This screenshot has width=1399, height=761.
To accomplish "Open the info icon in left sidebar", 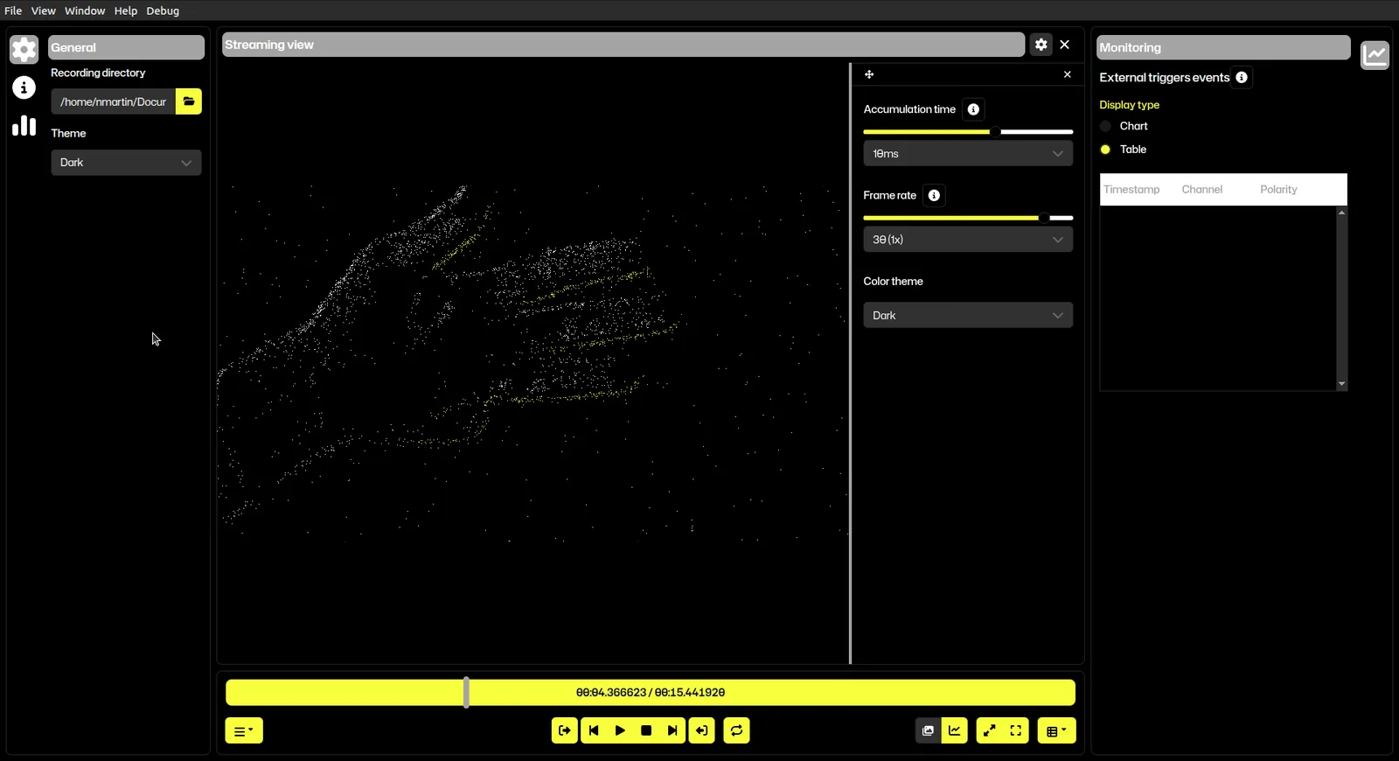I will [24, 87].
